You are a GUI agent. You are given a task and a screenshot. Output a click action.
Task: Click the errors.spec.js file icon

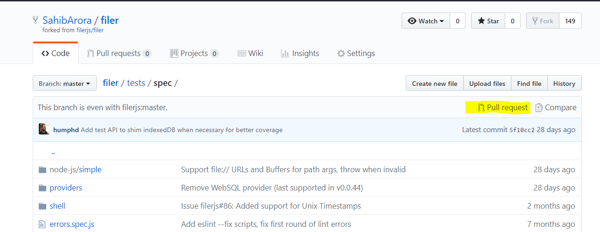(x=42, y=224)
